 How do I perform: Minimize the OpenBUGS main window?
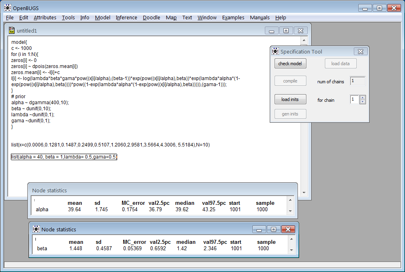pos(365,8)
